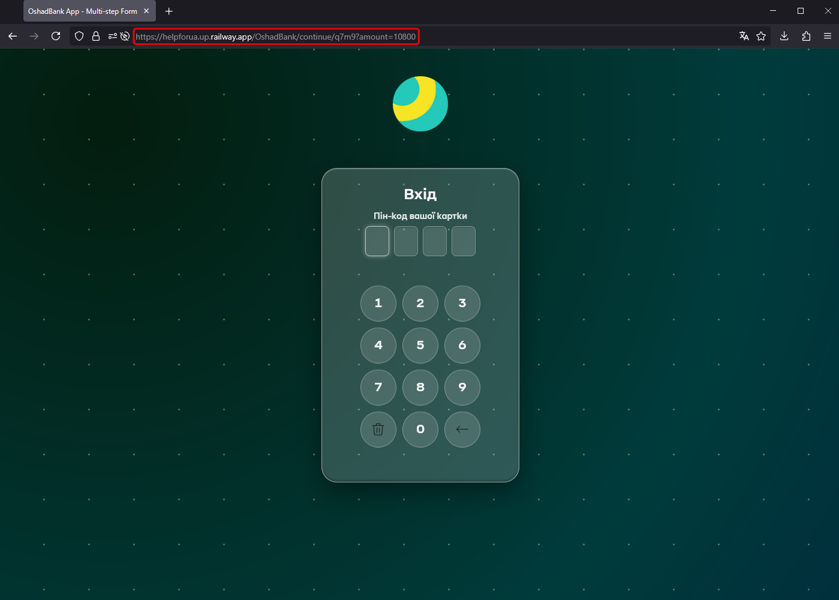Screen dimensions: 839x600
Task: Open the browser hamburger menu
Action: (x=828, y=36)
